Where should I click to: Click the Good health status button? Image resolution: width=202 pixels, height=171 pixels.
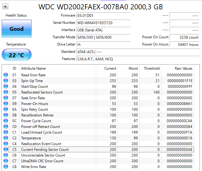click(x=16, y=29)
